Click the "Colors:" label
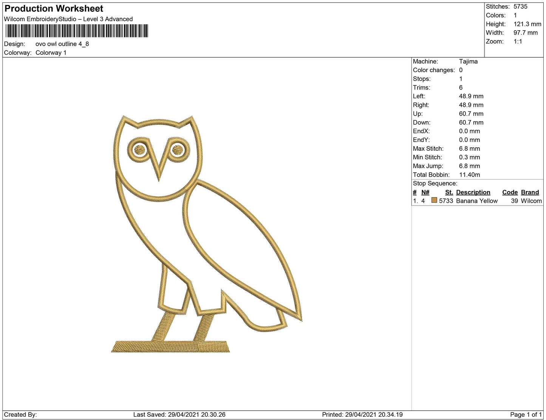This screenshot has width=546, height=420. pos(496,15)
